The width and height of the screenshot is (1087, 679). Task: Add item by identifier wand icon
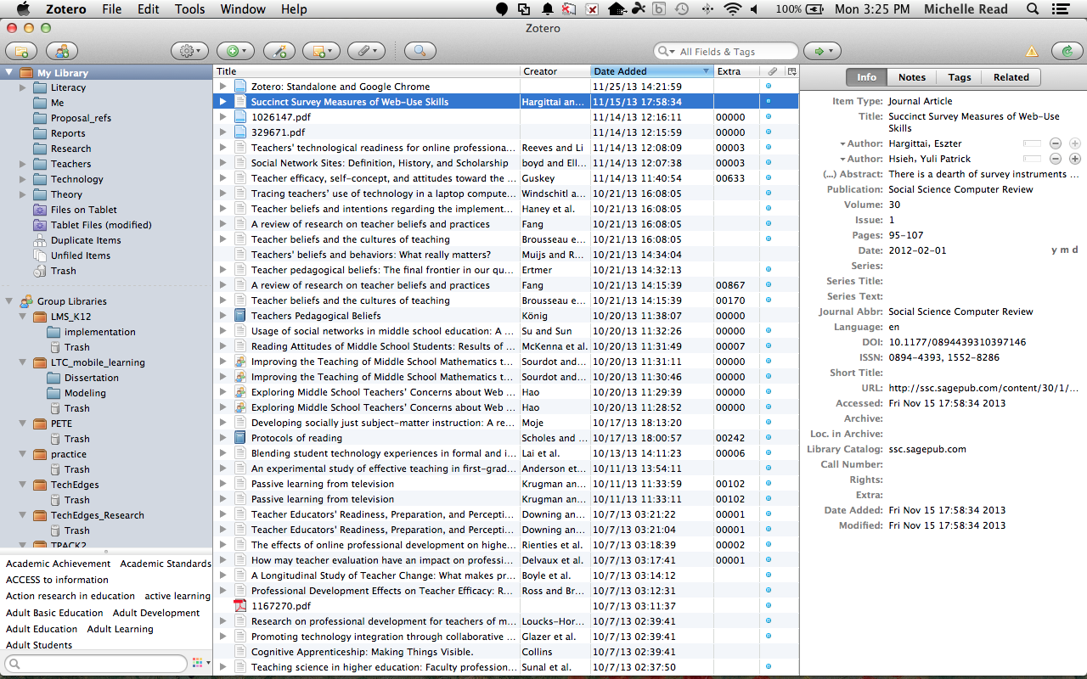279,51
